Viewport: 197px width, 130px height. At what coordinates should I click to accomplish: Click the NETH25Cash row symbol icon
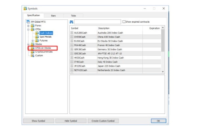coord(72,70)
